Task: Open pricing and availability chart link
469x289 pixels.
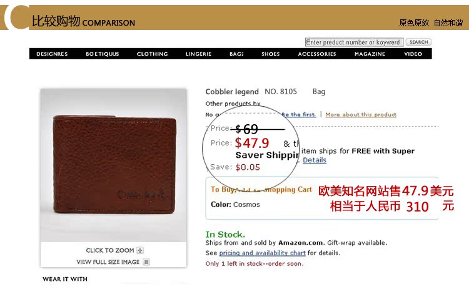Action: (x=262, y=253)
